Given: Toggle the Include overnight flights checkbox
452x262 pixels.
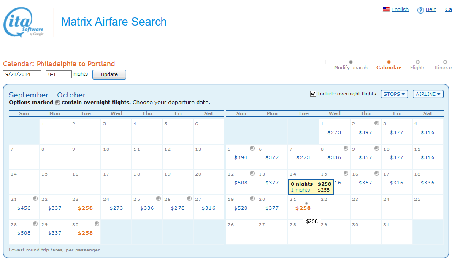Looking at the screenshot, I should [313, 94].
